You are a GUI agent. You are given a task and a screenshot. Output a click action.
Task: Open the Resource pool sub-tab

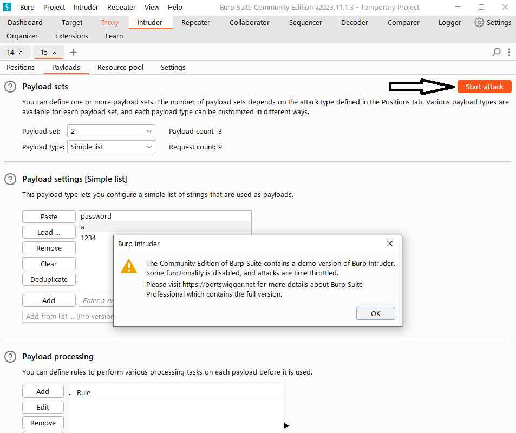[120, 68]
